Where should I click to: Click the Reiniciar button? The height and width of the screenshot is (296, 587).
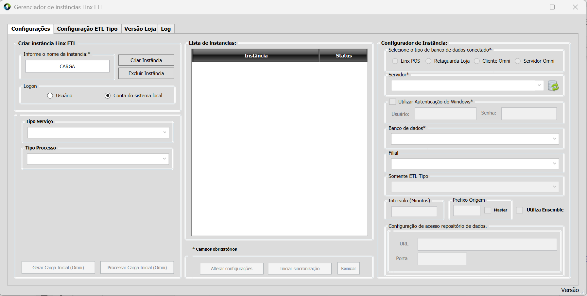point(349,269)
